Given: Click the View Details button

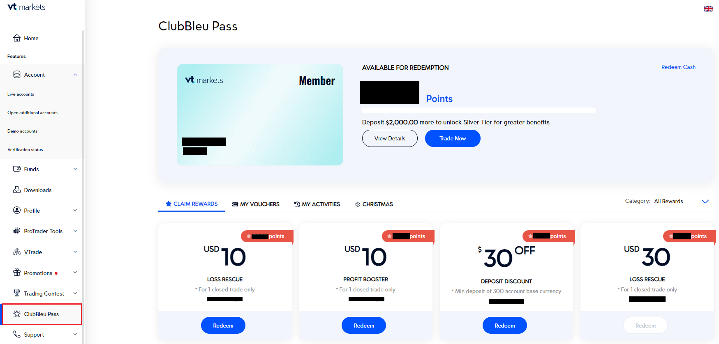Looking at the screenshot, I should click(x=390, y=138).
